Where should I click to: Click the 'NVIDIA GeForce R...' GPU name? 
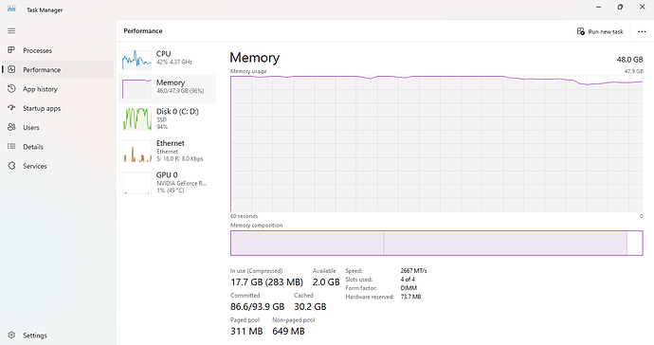point(181,183)
